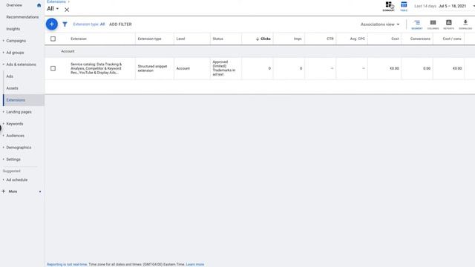Click the home icon next to Overview
This screenshot has width=475, height=267.
[x=39, y=5]
